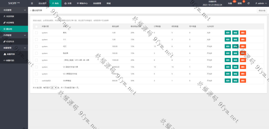This screenshot has height=129, width=269.
Task: Click the 500养客组 name cell
Action: tap(67, 81)
